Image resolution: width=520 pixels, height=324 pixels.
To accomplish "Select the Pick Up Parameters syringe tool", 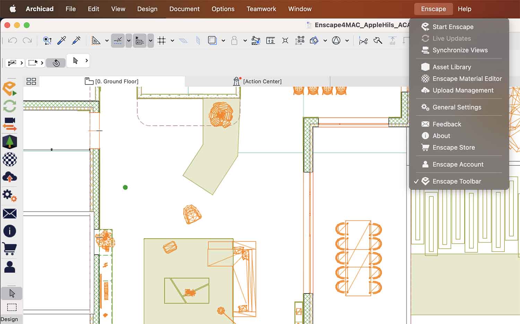I will click(61, 40).
